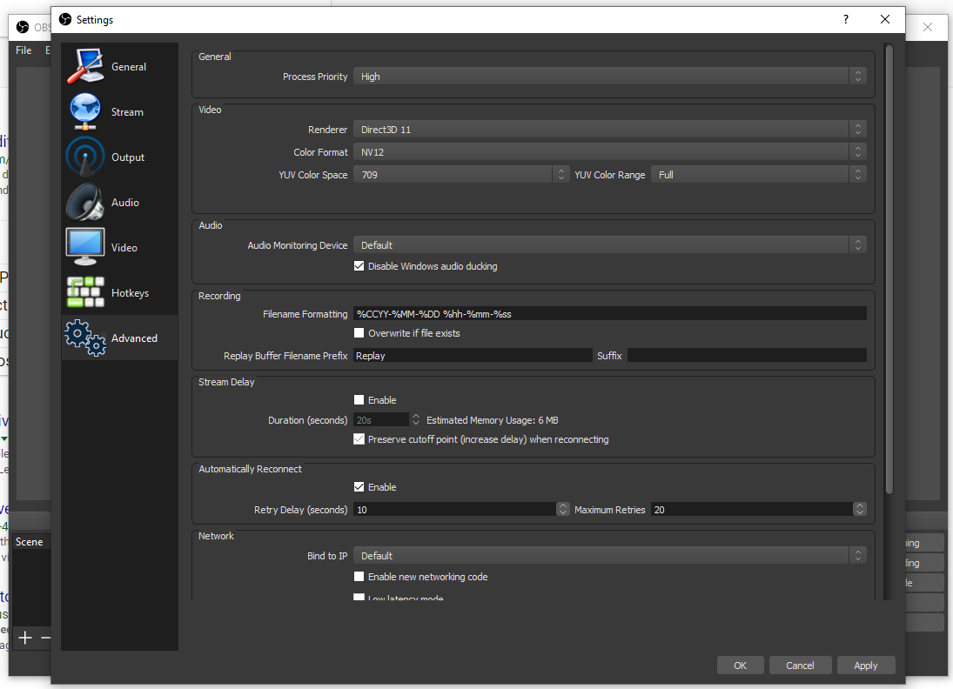Image resolution: width=953 pixels, height=689 pixels.
Task: Click the settings panel vertical scrollbar
Action: click(889, 270)
